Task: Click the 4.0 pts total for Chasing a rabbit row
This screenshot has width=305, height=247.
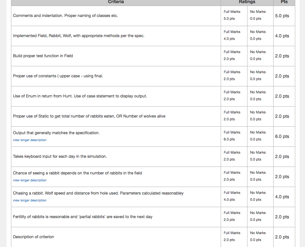Action: pos(282,197)
